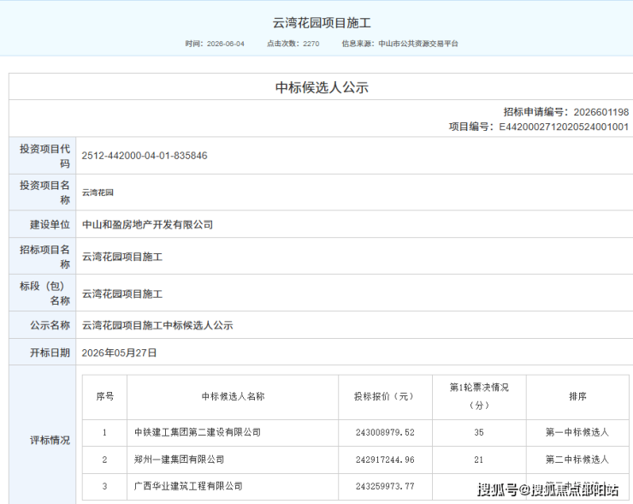Viewport: 633px width, 504px height.
Task: Select the ranking 第一中标候选人
Action: tap(577, 432)
